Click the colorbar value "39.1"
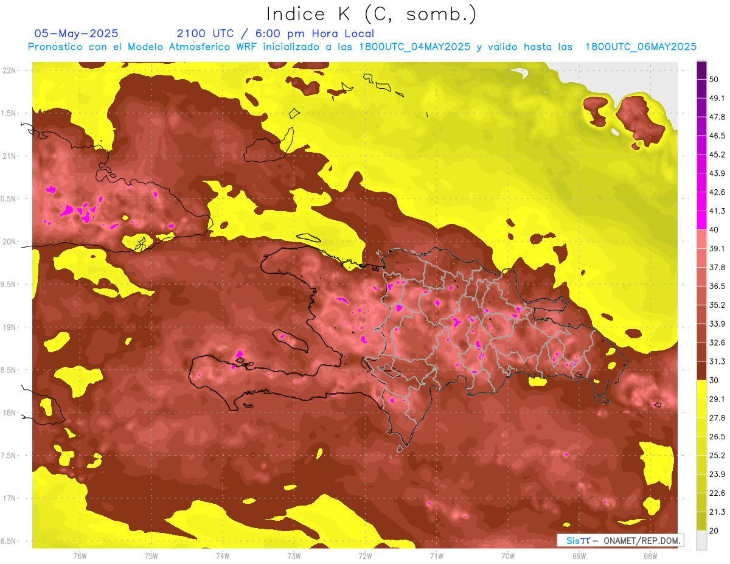 tap(717, 248)
